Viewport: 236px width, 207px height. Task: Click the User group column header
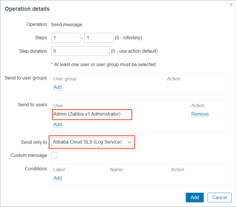[65, 79]
